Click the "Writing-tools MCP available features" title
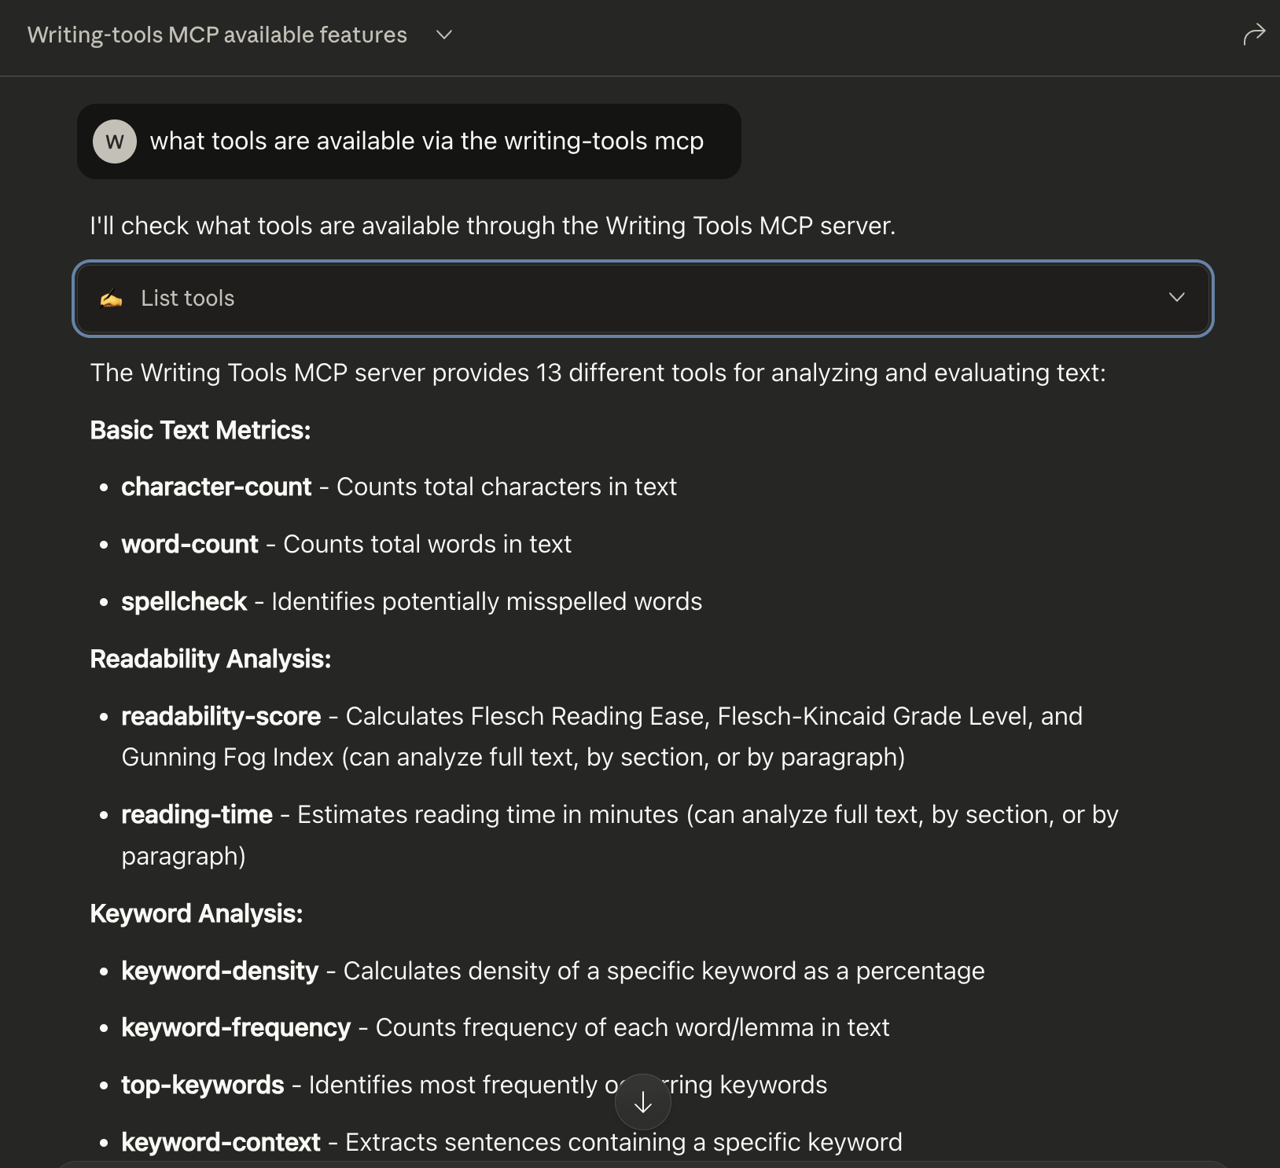 pyautogui.click(x=217, y=35)
